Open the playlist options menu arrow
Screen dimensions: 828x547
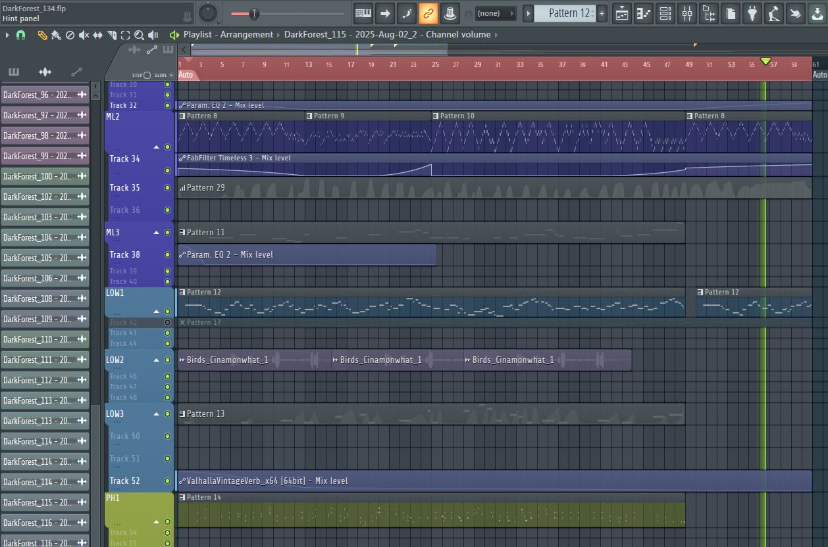7,35
